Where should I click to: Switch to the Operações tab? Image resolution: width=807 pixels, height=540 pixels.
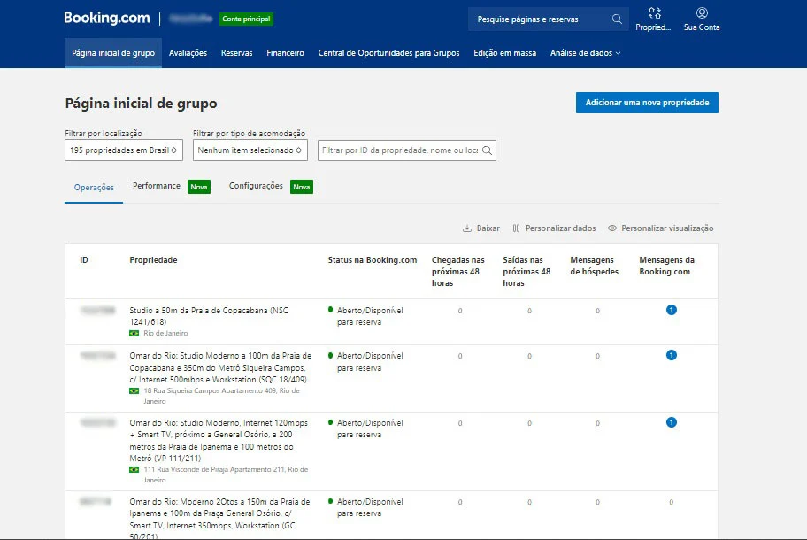point(94,188)
